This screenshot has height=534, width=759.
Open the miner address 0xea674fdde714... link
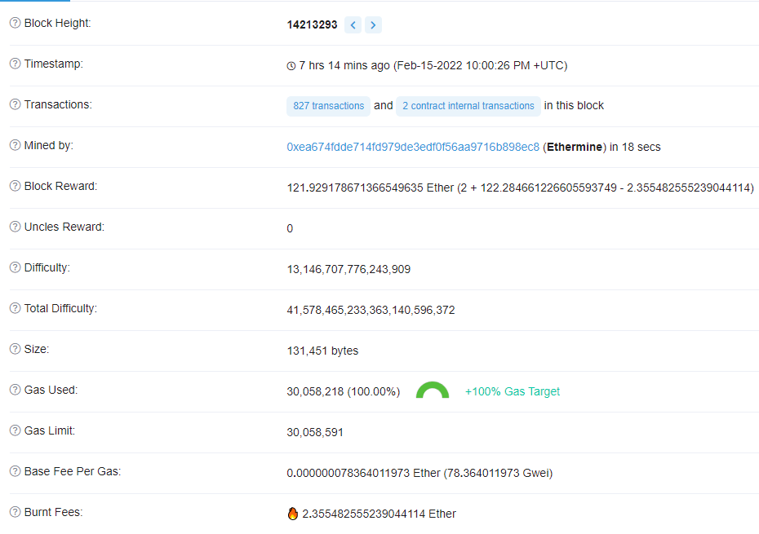click(x=413, y=147)
